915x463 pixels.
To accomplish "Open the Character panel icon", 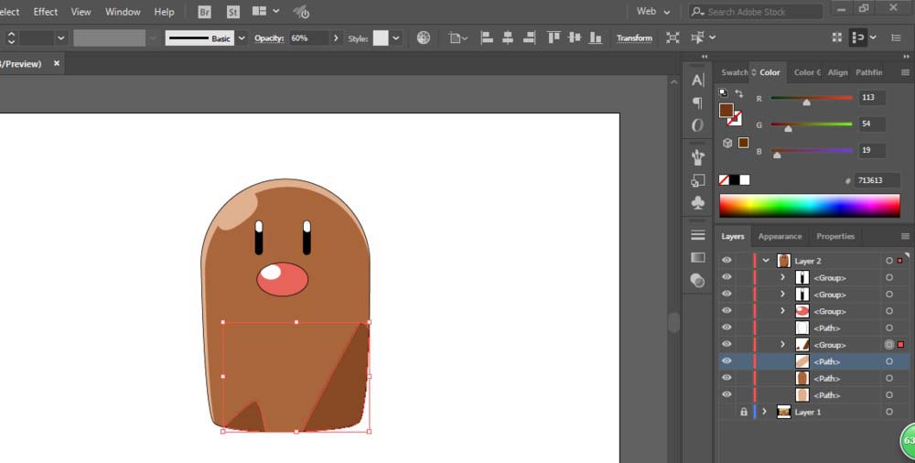I will (697, 81).
